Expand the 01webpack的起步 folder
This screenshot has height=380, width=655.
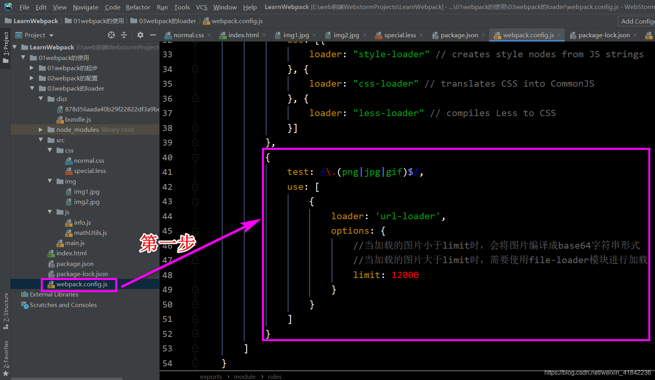(32, 68)
